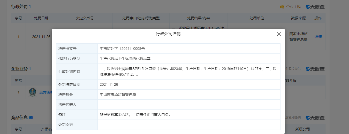Click the 企业主说 text label
Viewport: 349px width, 134px height.
tap(293, 7)
